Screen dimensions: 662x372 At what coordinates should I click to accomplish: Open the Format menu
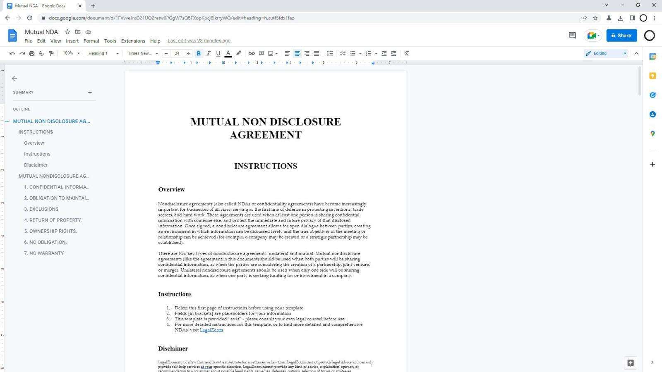[x=91, y=41]
